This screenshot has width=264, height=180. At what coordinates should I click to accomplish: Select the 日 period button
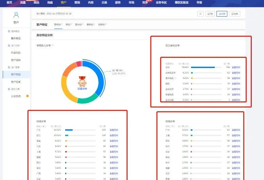pos(200,14)
